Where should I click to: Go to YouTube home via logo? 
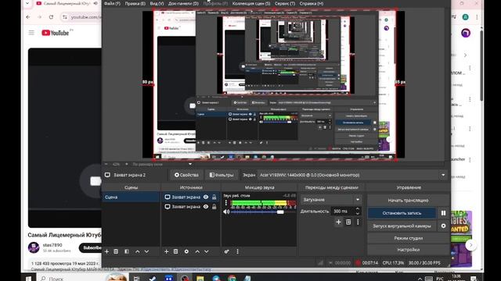click(x=56, y=33)
